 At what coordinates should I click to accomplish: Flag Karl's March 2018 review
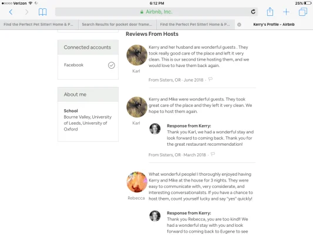[213, 154]
